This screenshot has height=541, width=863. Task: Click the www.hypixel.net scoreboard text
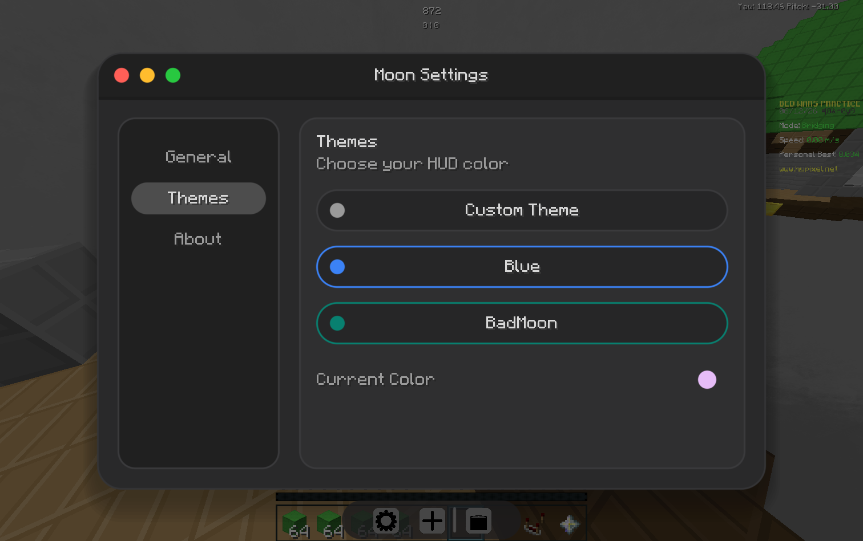pyautogui.click(x=808, y=169)
